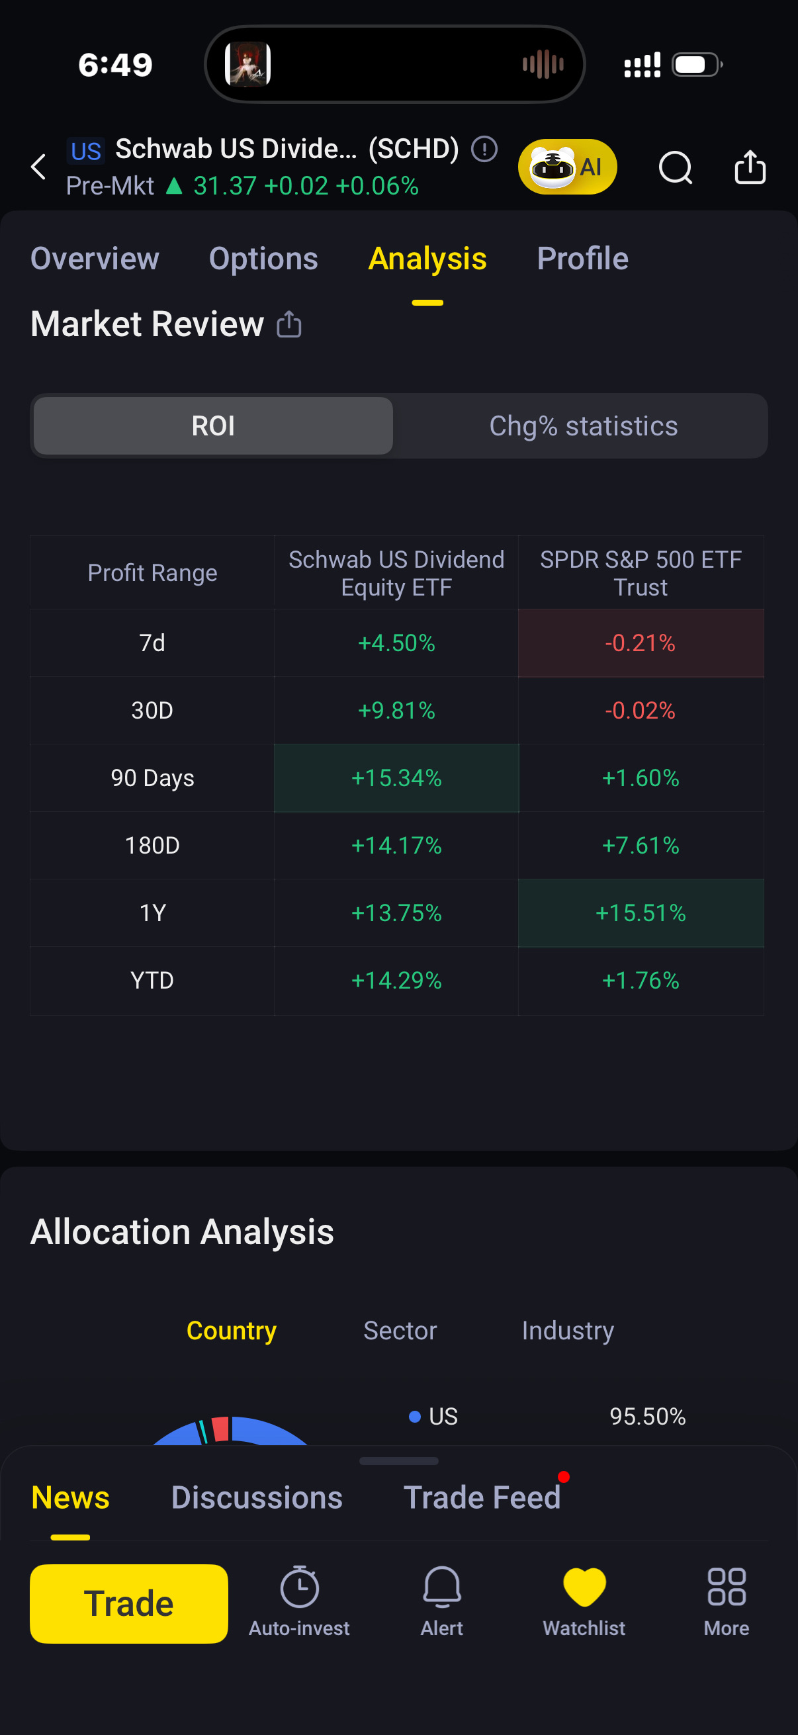Select Sector allocation tab
This screenshot has height=1735, width=798.
point(400,1330)
